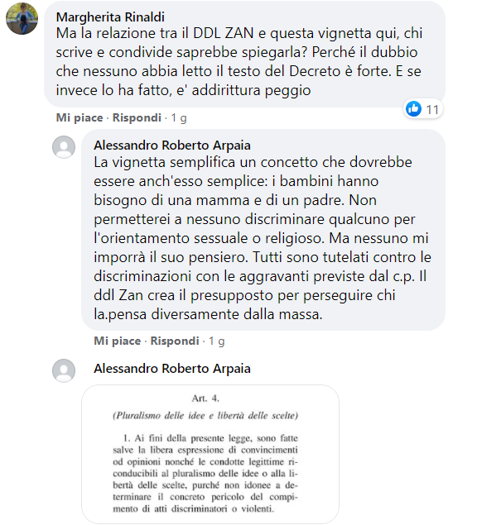Click the 'Art. 4.' heading in the image
The width and height of the screenshot is (477, 525).
click(x=205, y=399)
